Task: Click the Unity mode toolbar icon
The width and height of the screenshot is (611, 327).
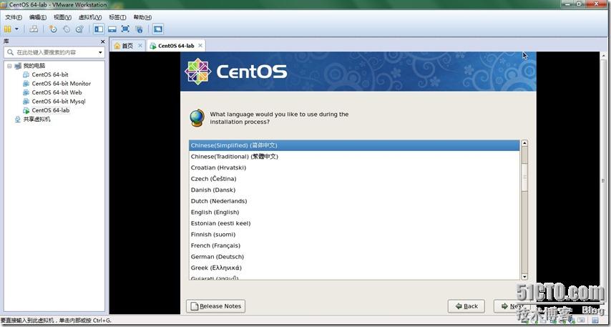Action: (x=139, y=29)
